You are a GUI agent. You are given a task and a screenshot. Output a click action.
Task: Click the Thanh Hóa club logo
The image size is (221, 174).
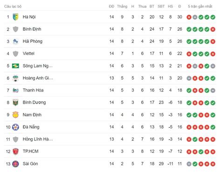(x=15, y=90)
